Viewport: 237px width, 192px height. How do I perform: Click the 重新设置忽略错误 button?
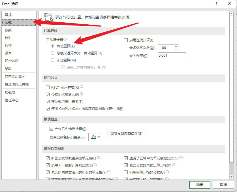point(126,133)
